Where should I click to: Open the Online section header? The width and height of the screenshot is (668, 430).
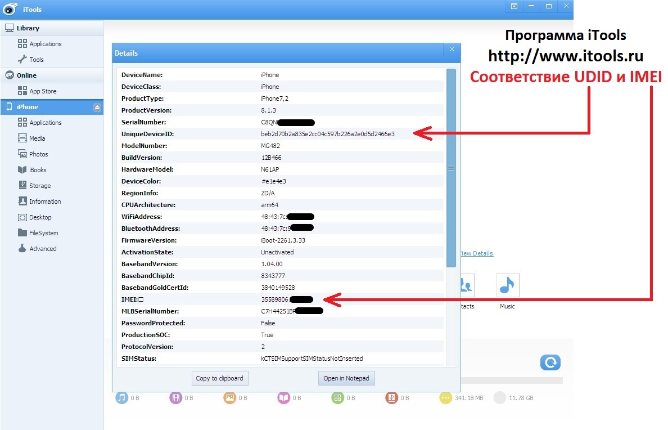click(52, 75)
